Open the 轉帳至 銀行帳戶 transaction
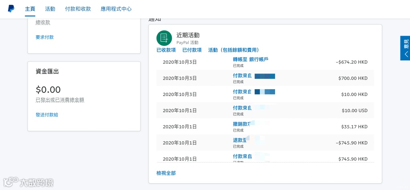Viewport: 410px width, 190px height. [x=251, y=60]
